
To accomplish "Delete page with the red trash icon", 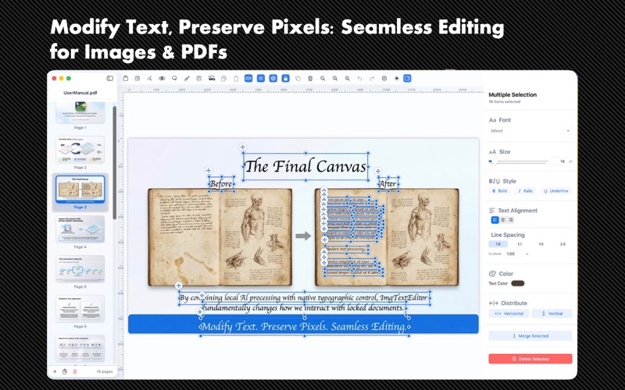I will (74, 372).
